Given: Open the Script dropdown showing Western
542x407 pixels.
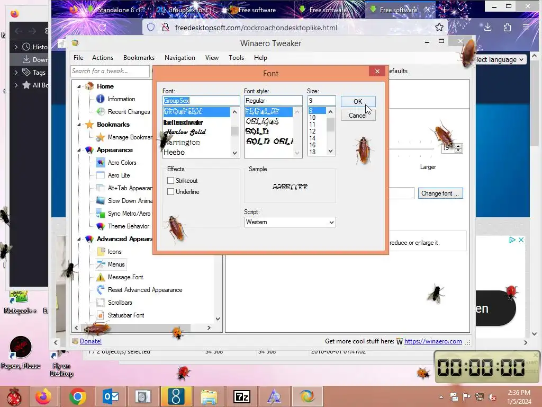Looking at the screenshot, I should 290,222.
